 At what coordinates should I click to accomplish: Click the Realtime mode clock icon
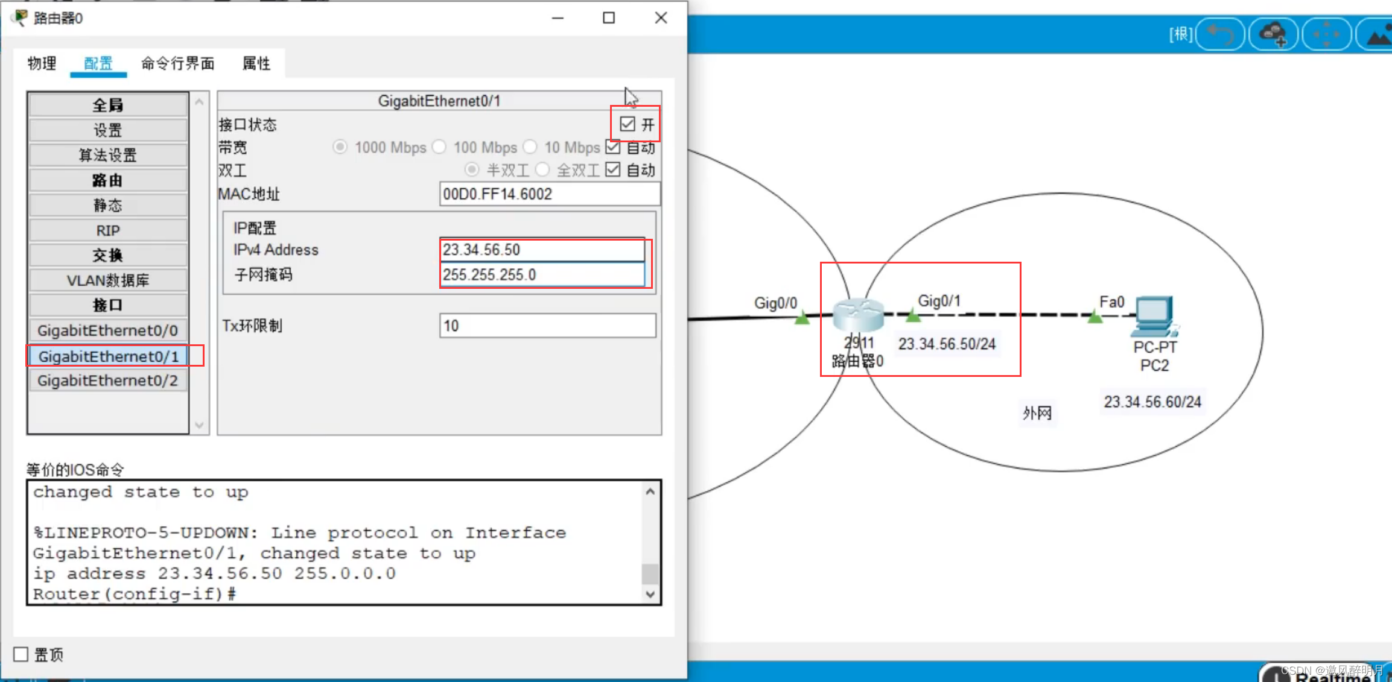point(1275,675)
